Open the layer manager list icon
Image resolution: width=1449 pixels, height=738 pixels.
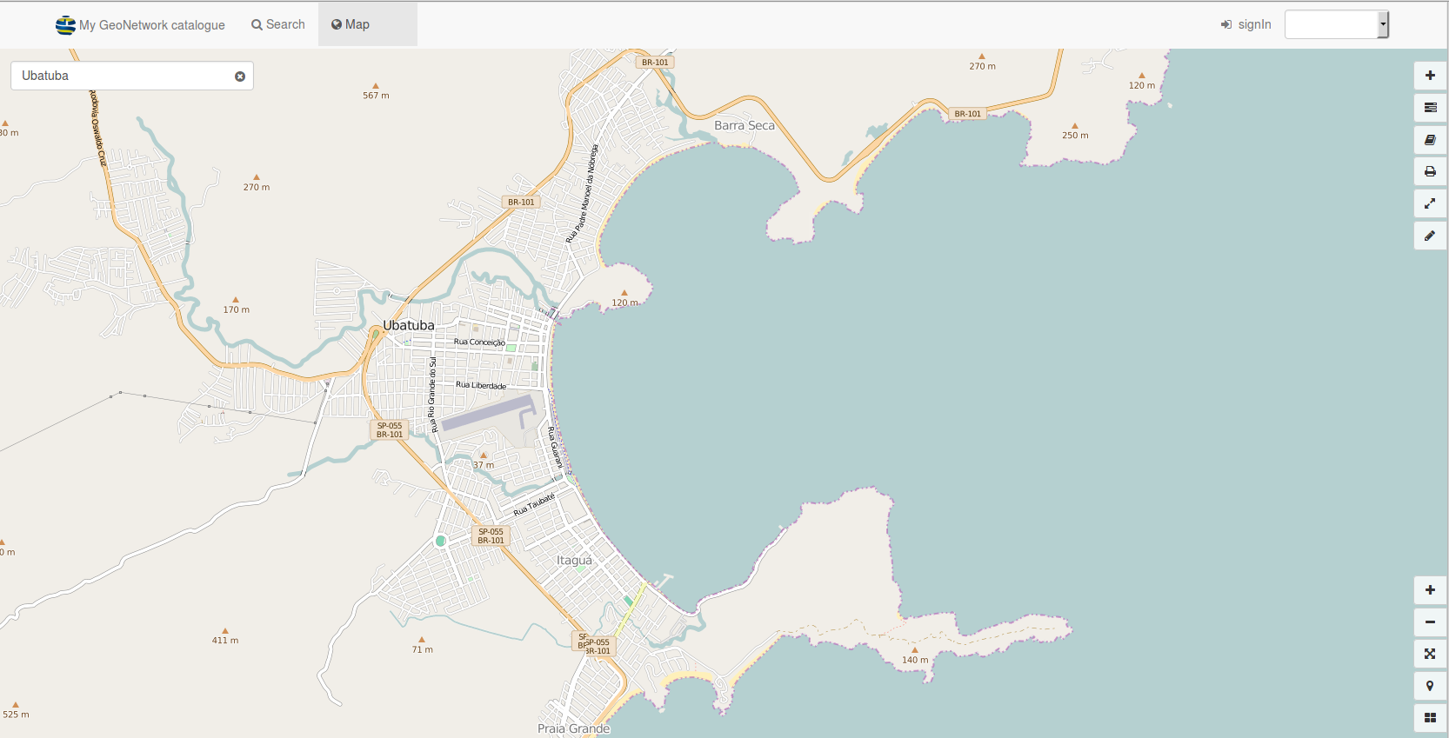click(x=1430, y=108)
